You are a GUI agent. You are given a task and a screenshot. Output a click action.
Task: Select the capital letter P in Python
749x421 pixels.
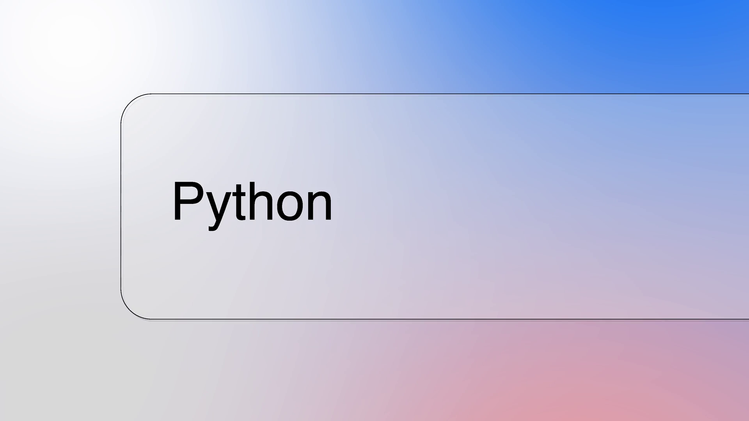coord(186,201)
